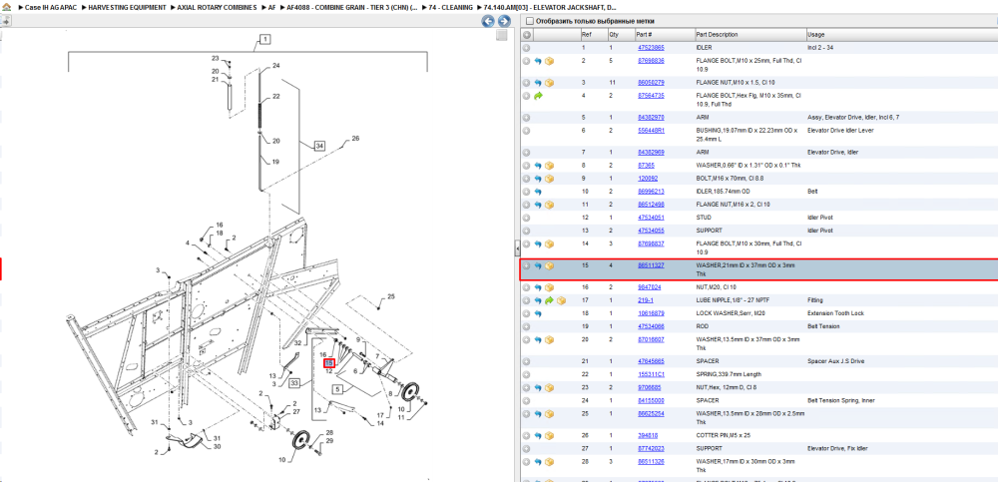This screenshot has width=998, height=482.
Task: Open AXIAL ROTARY COMBINES breadcrumb
Action: coord(217,7)
